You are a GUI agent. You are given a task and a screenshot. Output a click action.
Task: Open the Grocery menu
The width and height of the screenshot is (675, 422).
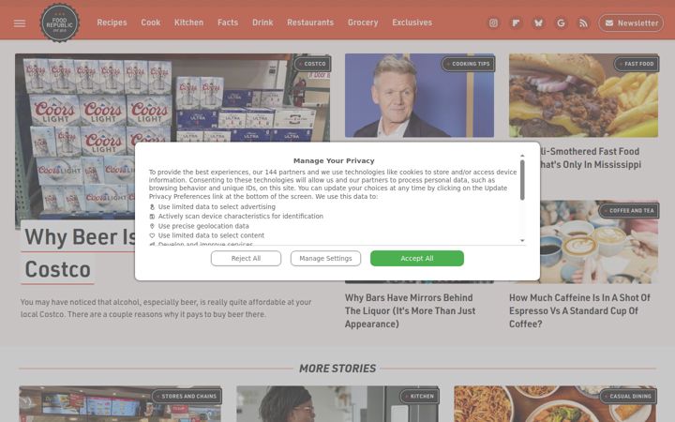(x=363, y=23)
